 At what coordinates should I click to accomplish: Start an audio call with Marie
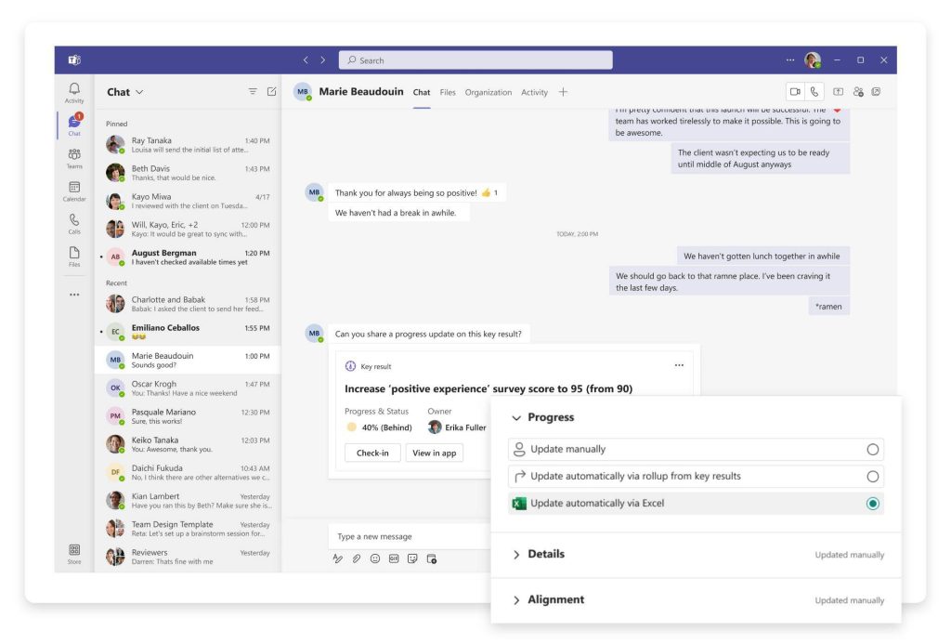pyautogui.click(x=814, y=92)
